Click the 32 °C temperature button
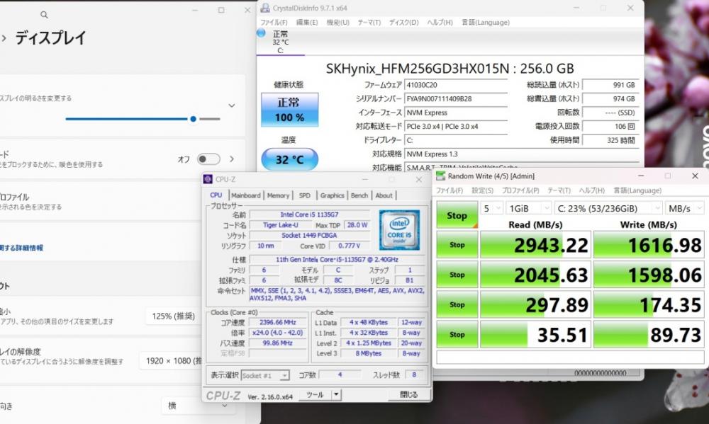The width and height of the screenshot is (709, 424). pos(289,159)
